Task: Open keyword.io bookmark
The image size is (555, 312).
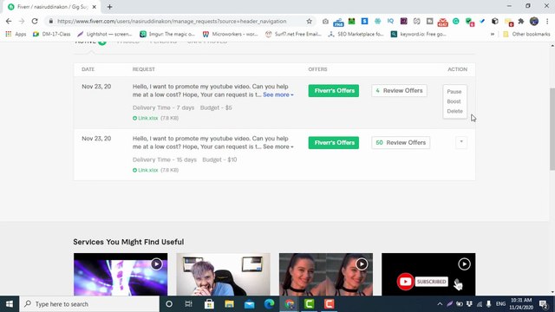Action: click(419, 34)
